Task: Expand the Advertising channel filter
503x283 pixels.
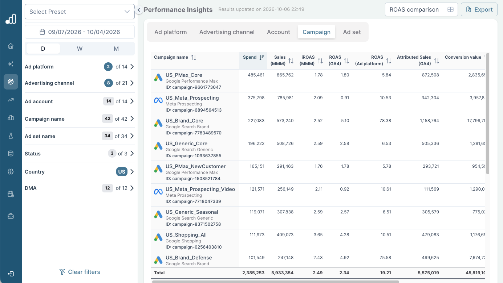Action: tap(80, 83)
